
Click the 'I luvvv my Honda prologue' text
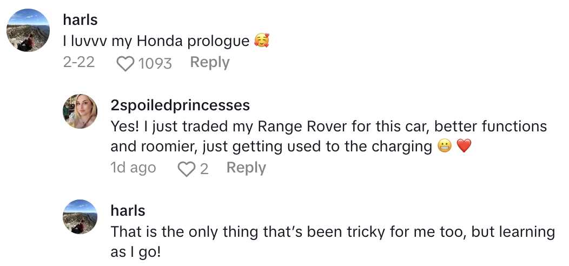pyautogui.click(x=156, y=41)
